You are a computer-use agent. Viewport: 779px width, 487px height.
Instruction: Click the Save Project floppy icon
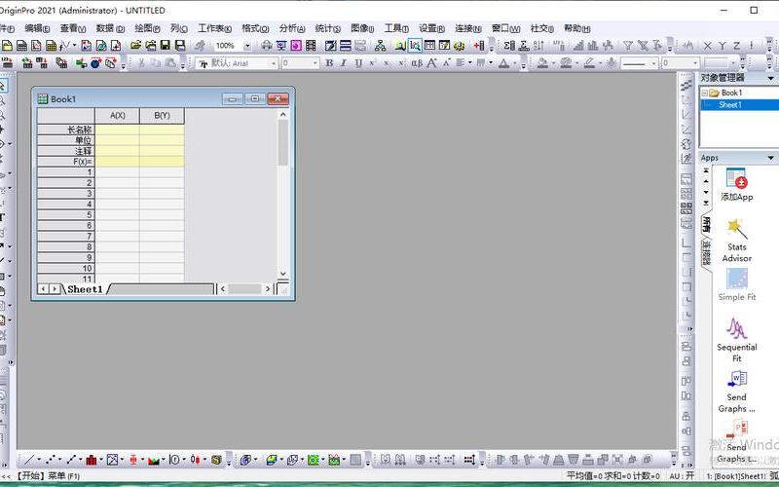pyautogui.click(x=165, y=46)
